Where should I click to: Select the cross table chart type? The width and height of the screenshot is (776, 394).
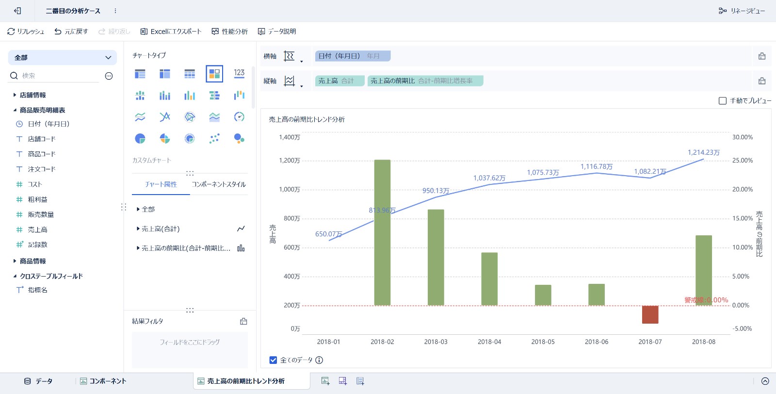pyautogui.click(x=165, y=74)
